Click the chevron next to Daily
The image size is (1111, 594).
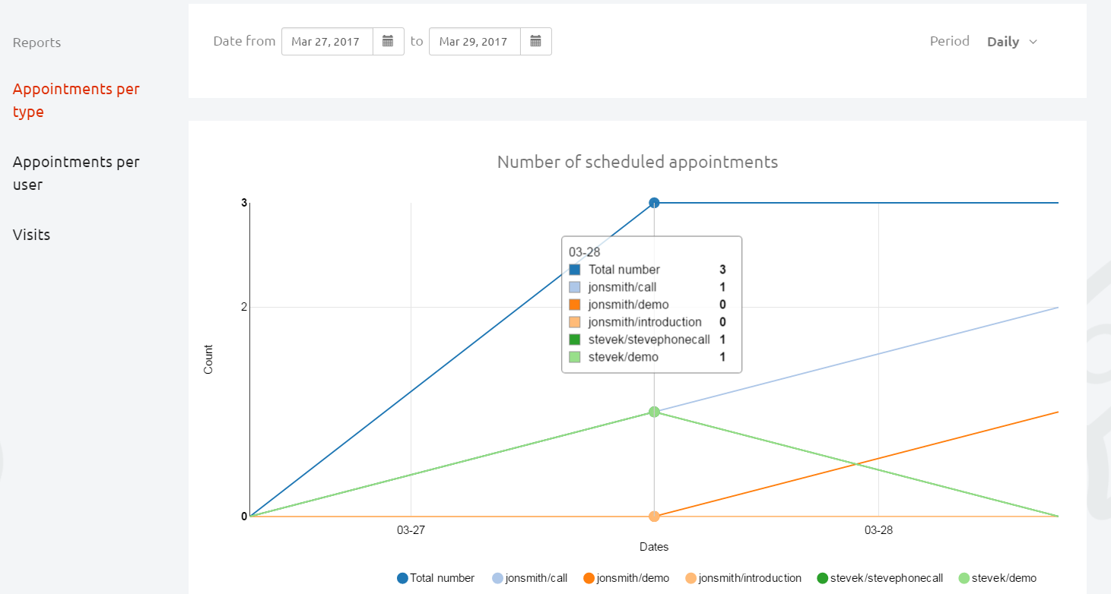click(x=1033, y=42)
